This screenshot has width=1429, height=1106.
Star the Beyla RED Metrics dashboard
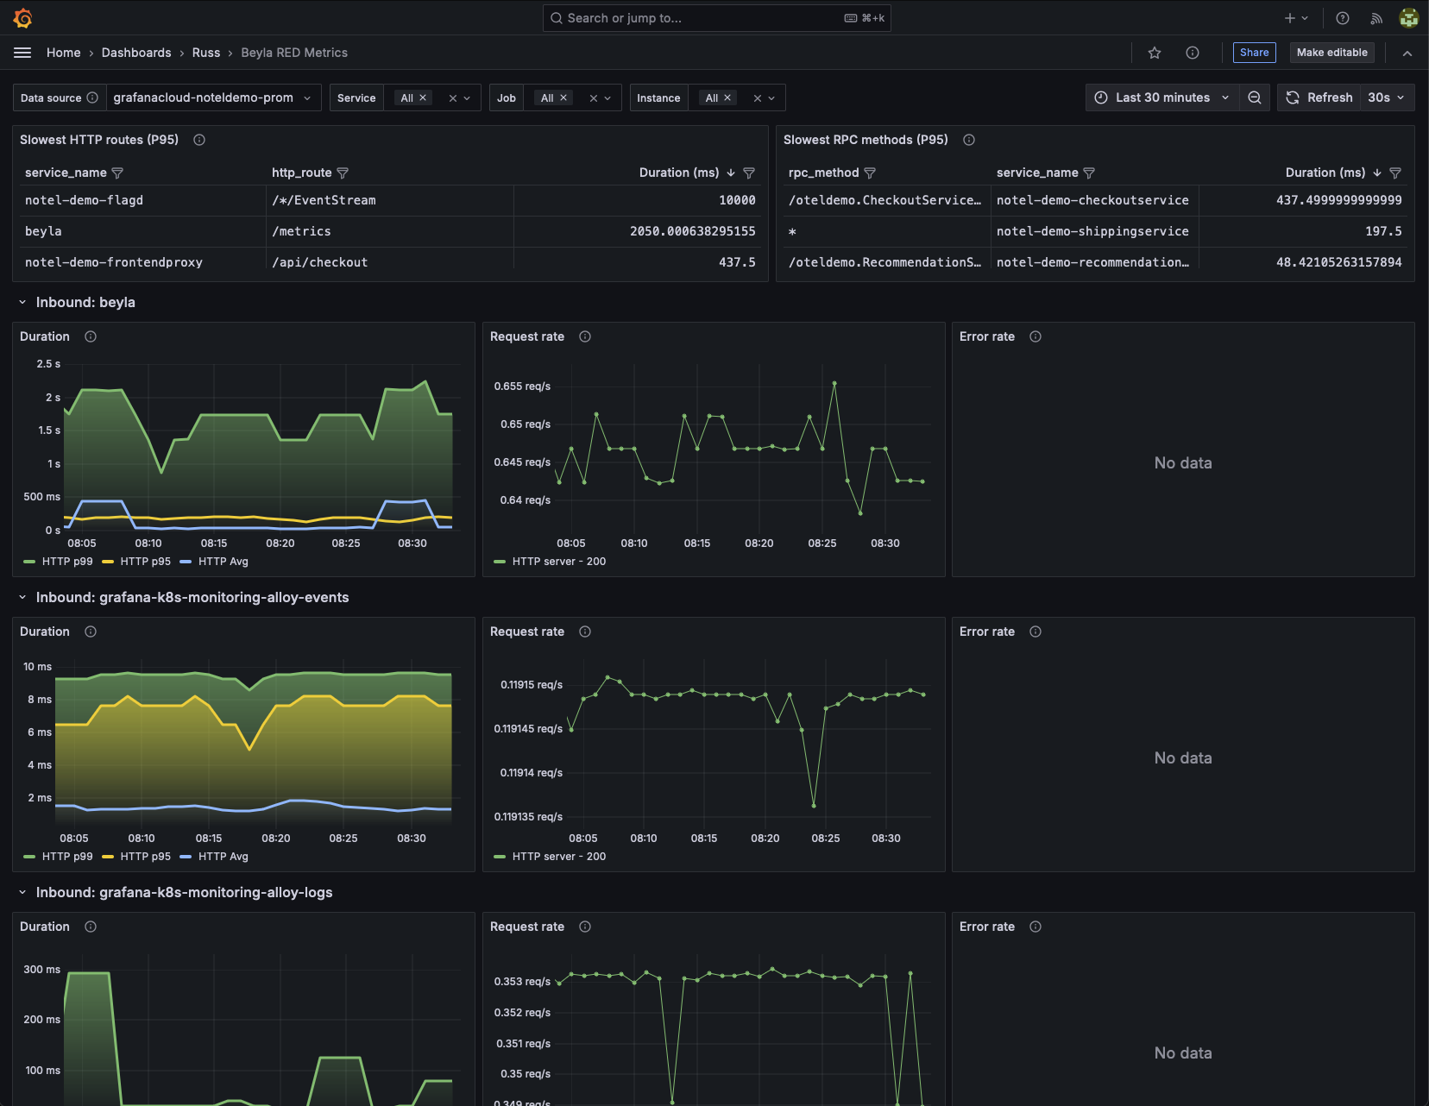point(1155,53)
